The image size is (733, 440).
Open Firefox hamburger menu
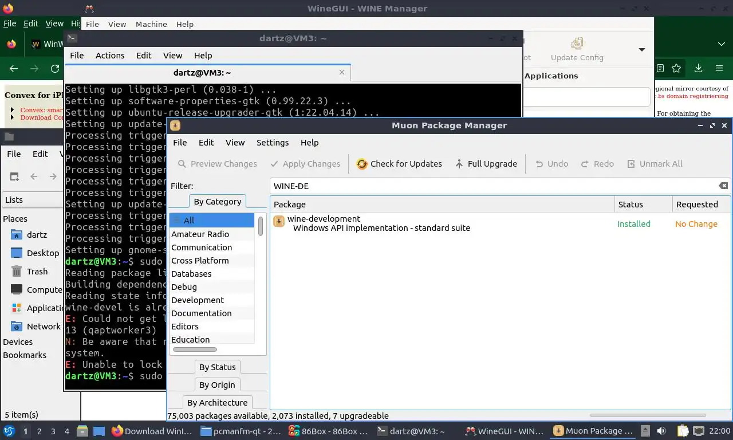tap(719, 68)
